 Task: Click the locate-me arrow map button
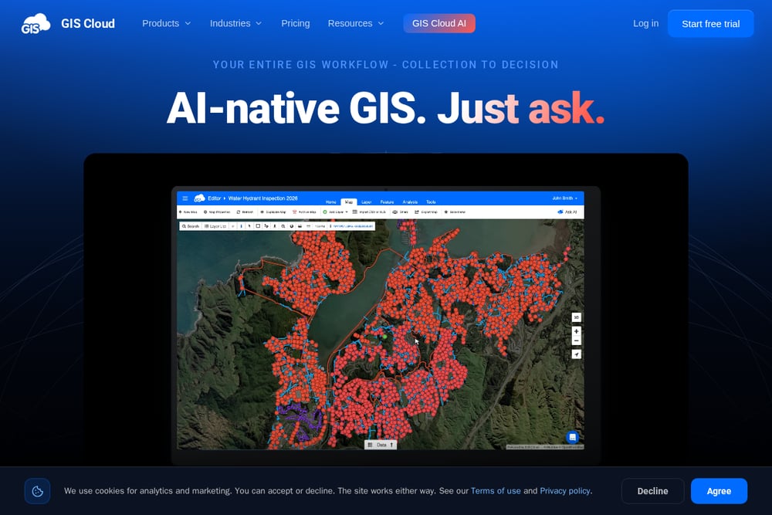click(x=576, y=354)
